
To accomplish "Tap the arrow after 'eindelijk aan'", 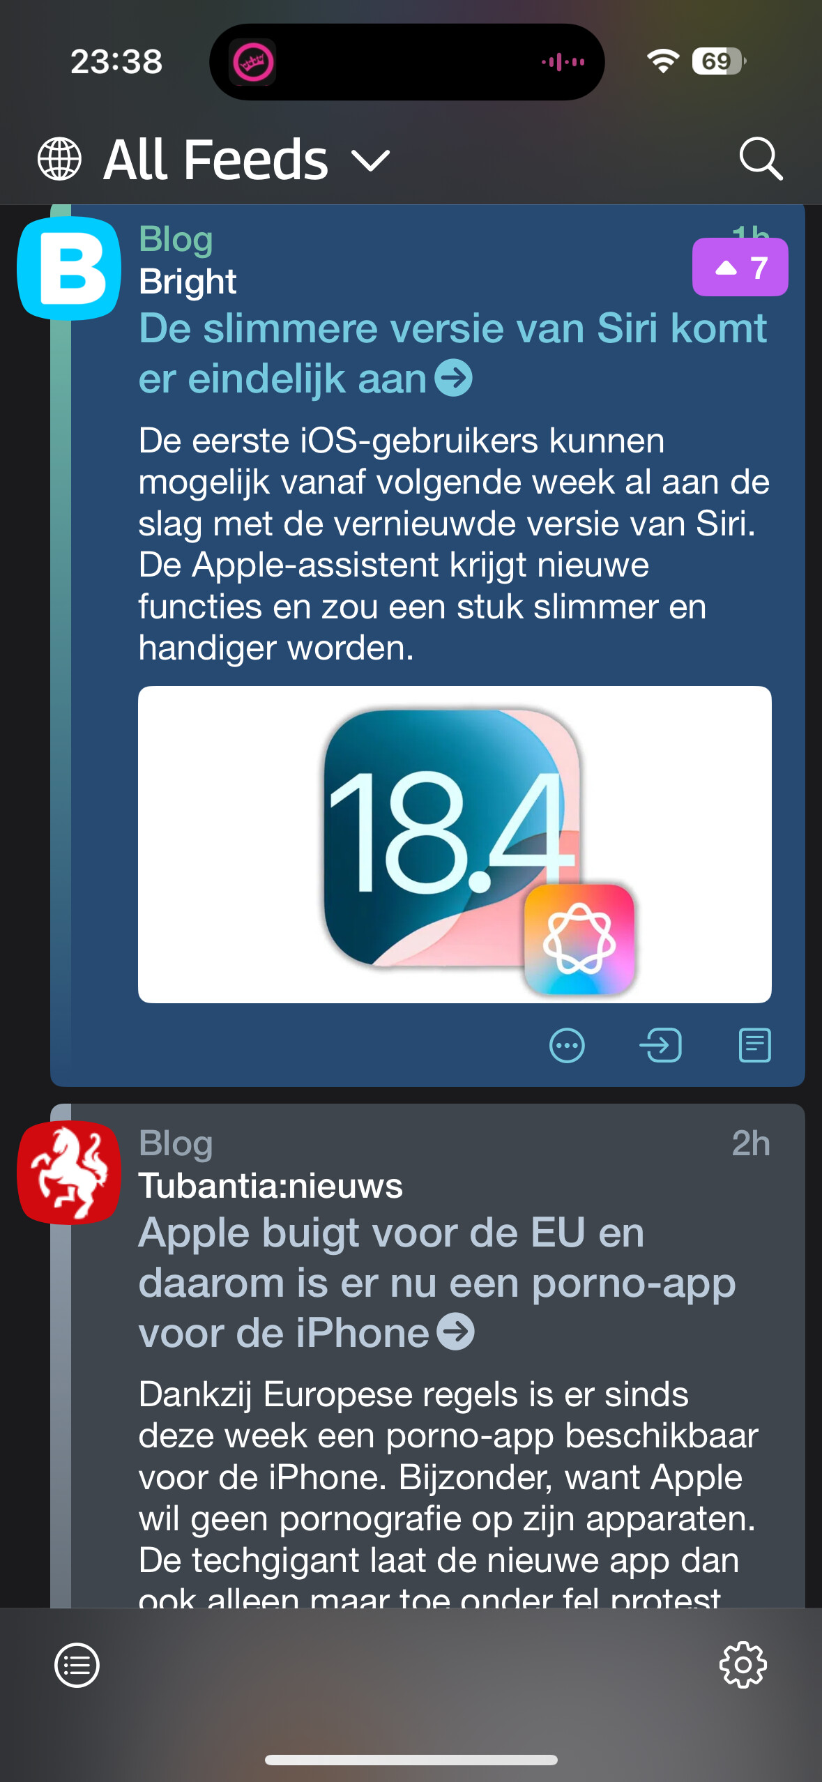I will (453, 379).
